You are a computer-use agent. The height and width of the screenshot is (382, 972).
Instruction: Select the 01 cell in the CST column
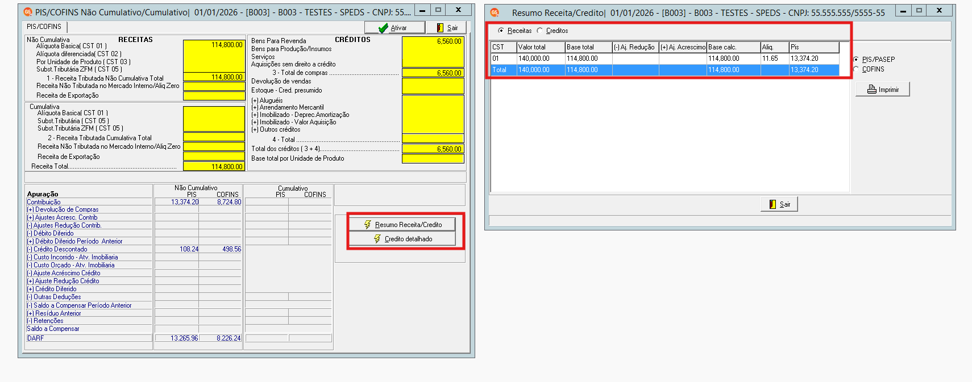pos(504,58)
